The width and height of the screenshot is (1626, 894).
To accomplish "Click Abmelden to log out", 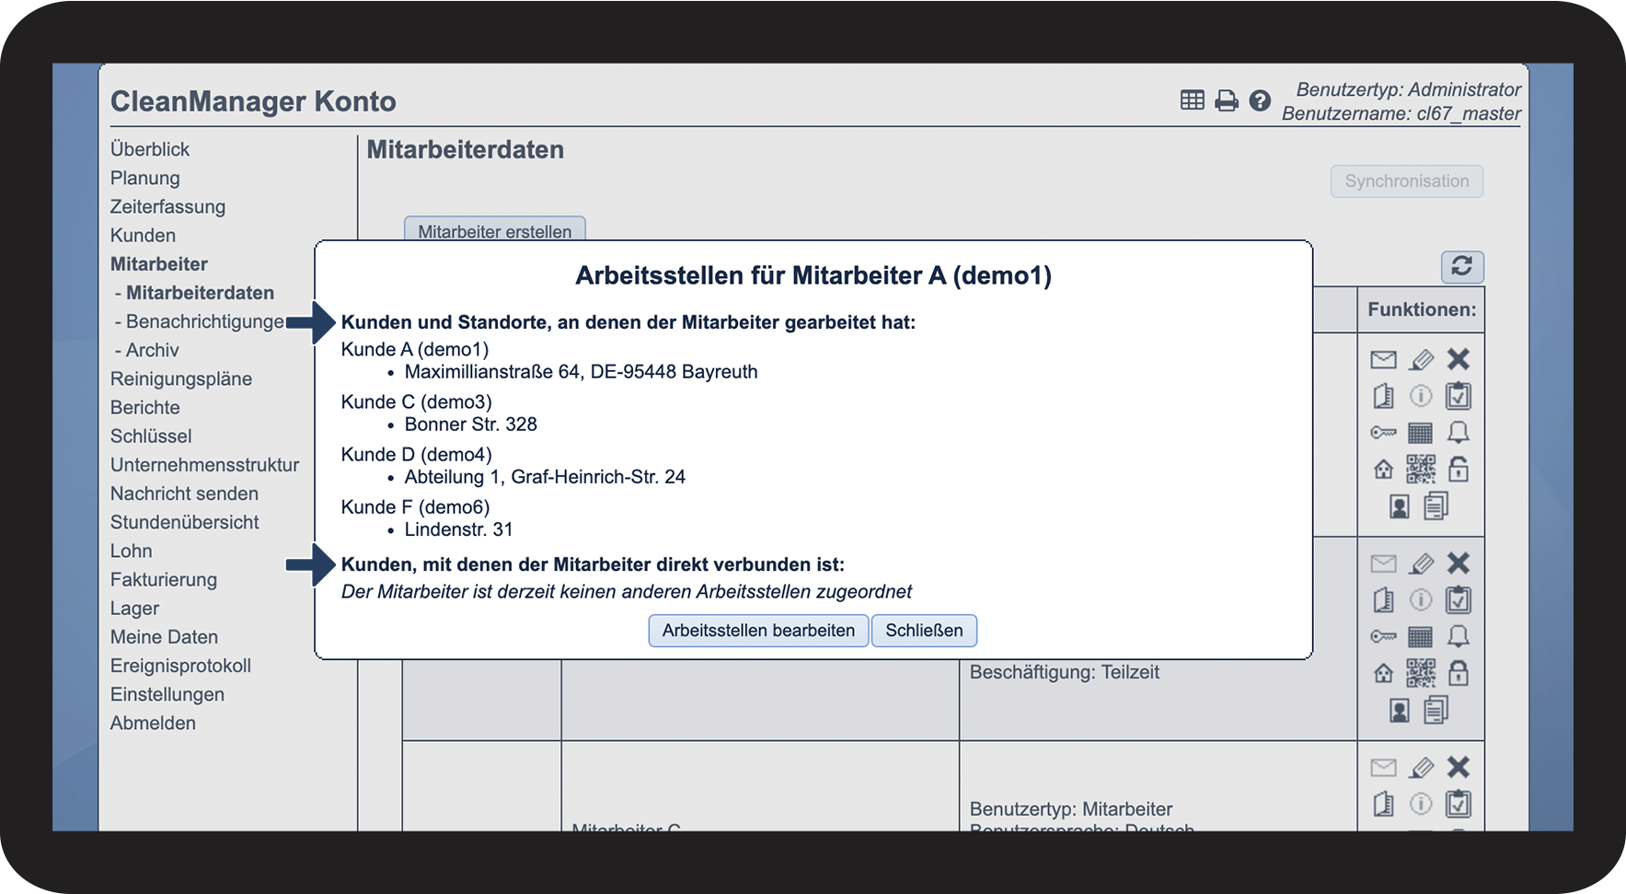I will 153,724.
